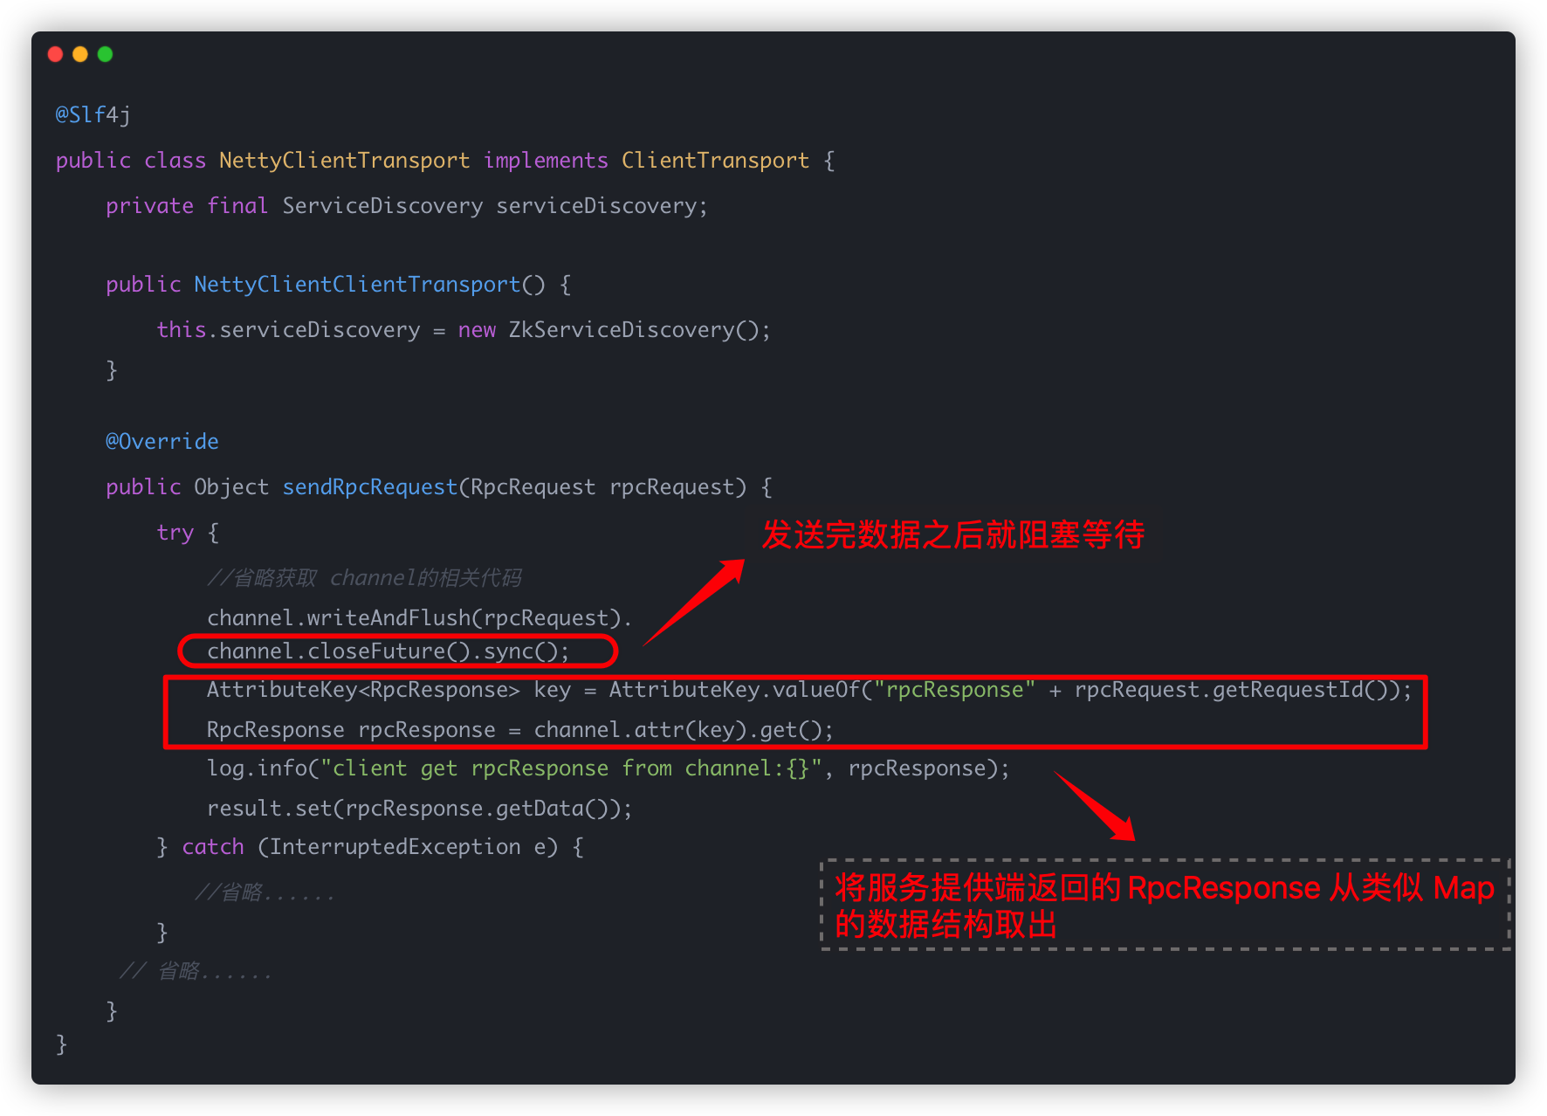Click the result.set(rpcResponse.getData()) line
This screenshot has height=1116, width=1547.
(419, 809)
